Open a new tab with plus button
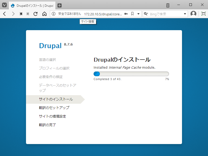This screenshot has height=156, width=208. click(x=60, y=5)
